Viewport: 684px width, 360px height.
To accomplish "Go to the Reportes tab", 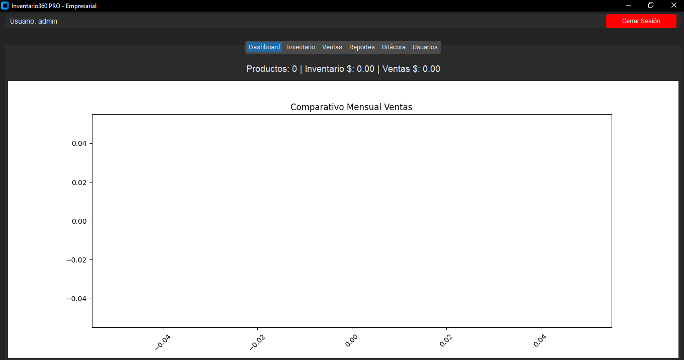I will pos(362,47).
